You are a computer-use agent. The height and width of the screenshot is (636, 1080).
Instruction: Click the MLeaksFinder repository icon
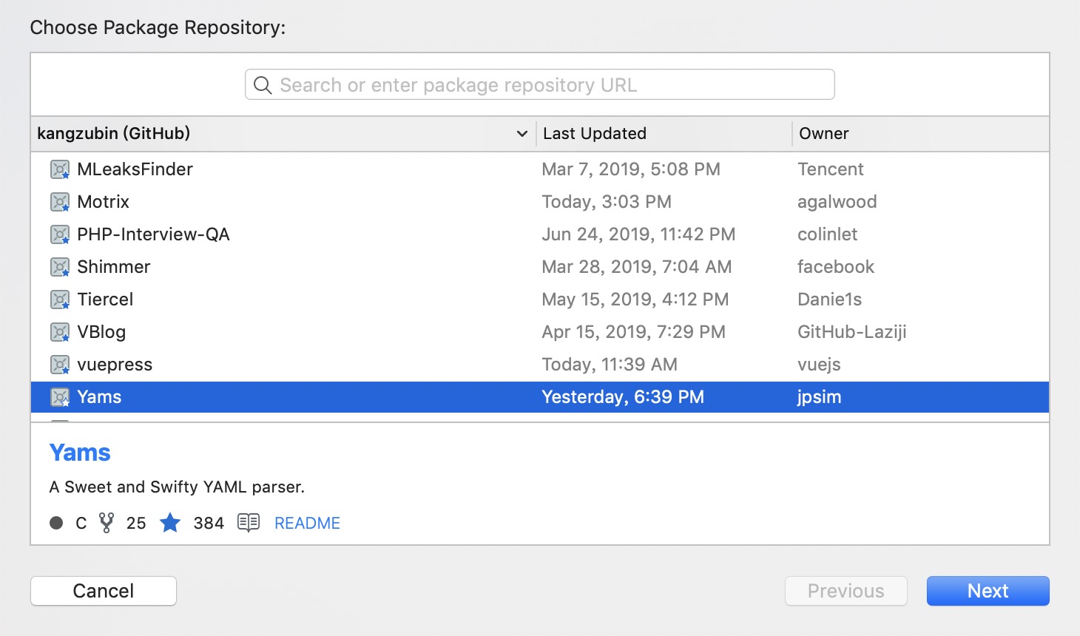pos(60,169)
